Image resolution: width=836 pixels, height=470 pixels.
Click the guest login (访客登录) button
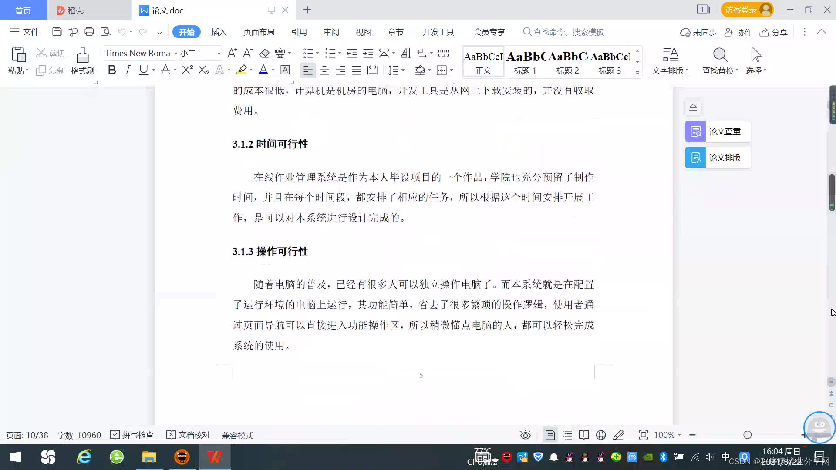(x=747, y=10)
